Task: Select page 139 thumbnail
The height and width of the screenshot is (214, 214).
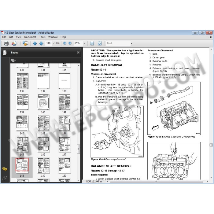Action: (x=22, y=102)
